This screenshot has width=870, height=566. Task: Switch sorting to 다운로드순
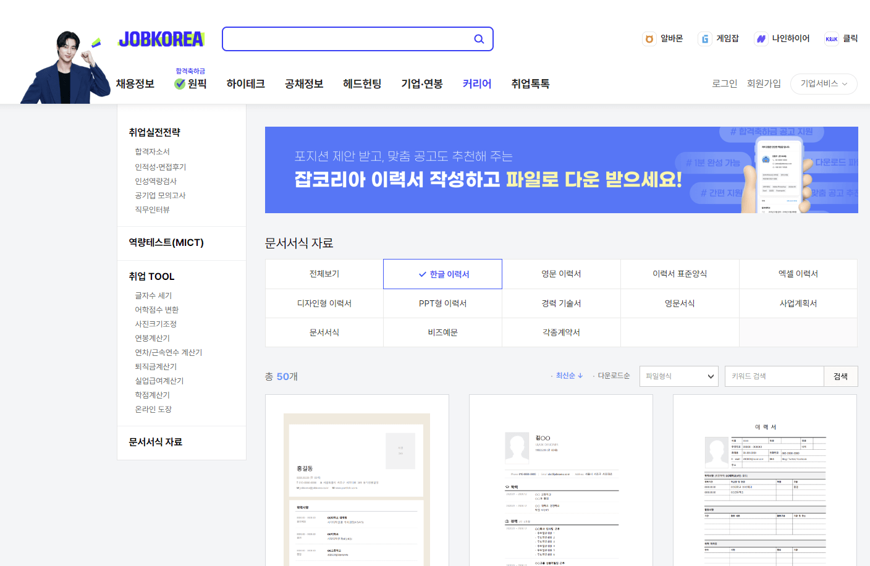point(615,375)
